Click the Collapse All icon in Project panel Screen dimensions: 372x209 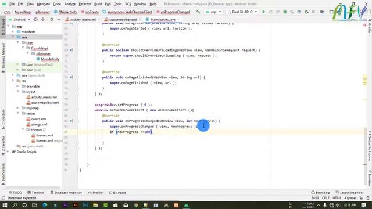tap(43, 19)
